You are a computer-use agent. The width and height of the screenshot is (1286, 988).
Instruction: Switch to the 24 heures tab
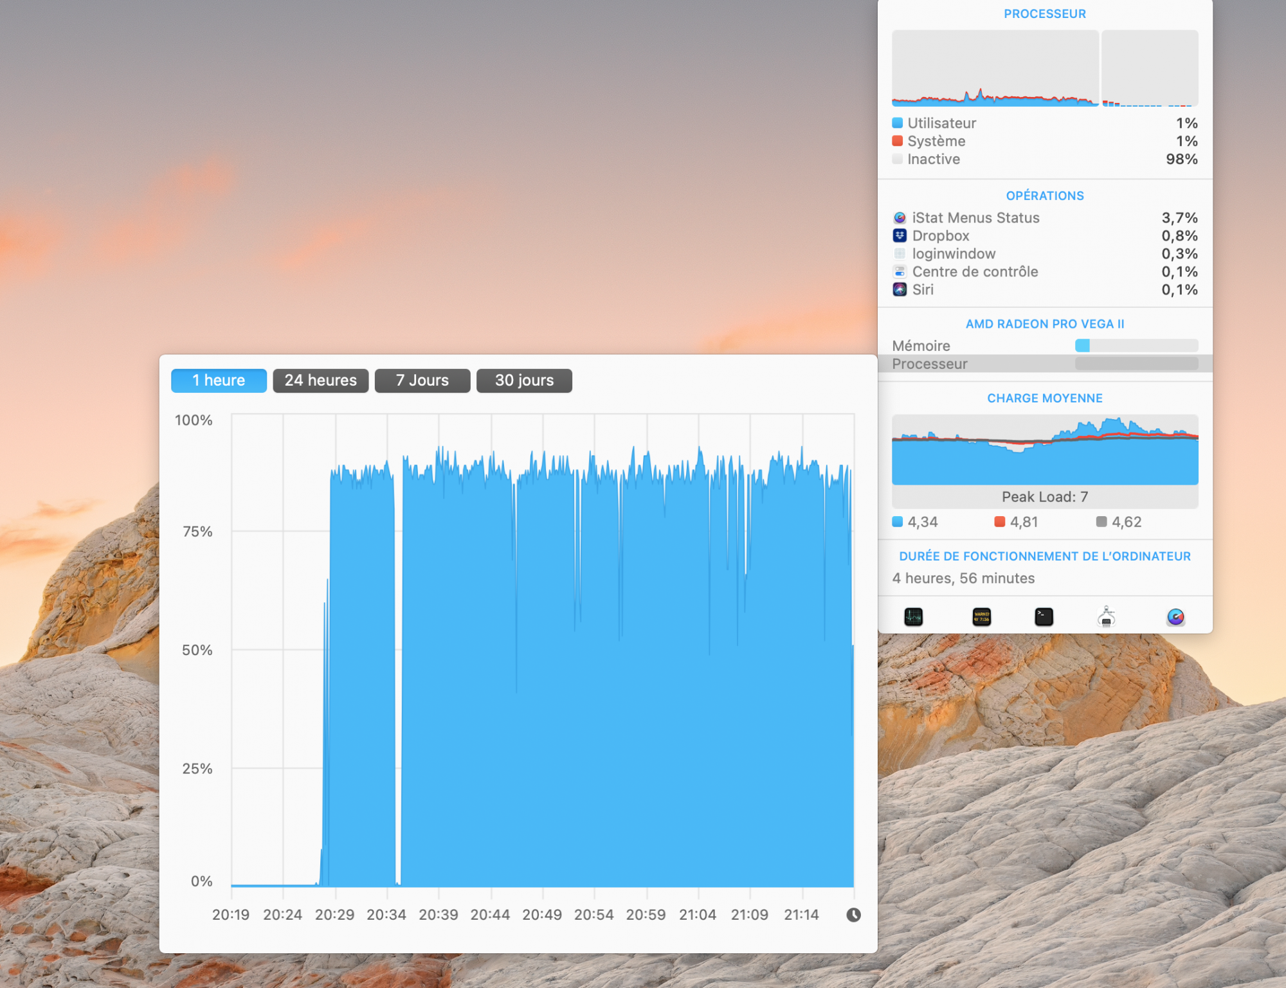[x=320, y=381]
